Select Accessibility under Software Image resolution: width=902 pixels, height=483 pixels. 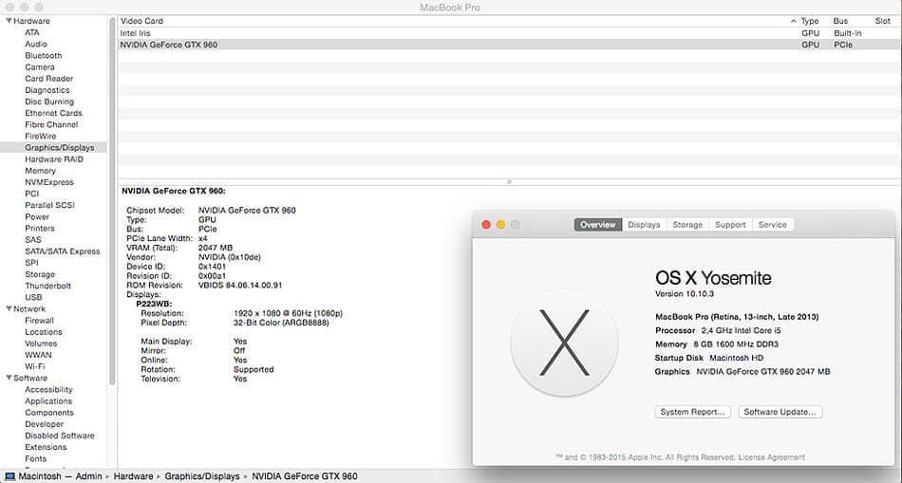point(48,389)
